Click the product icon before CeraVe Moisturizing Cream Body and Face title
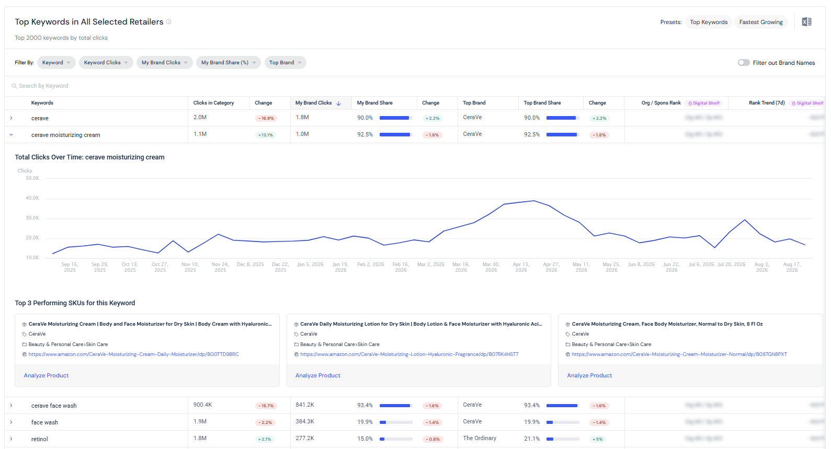Viewport: 831px width, 449px height. tap(24, 325)
